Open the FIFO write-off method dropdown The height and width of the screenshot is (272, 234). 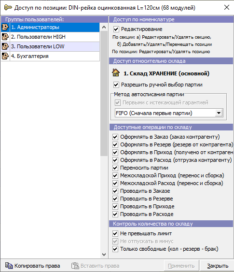[219, 113]
